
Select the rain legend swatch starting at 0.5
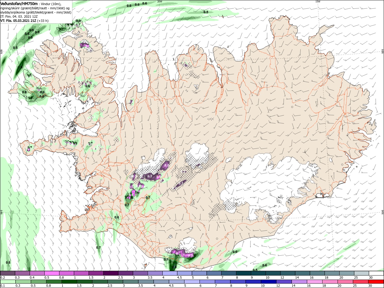(38, 282)
